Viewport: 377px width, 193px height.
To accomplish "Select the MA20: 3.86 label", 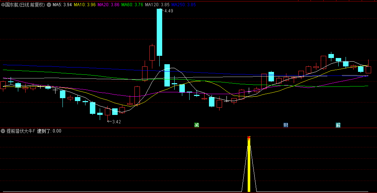I will click(108, 5).
